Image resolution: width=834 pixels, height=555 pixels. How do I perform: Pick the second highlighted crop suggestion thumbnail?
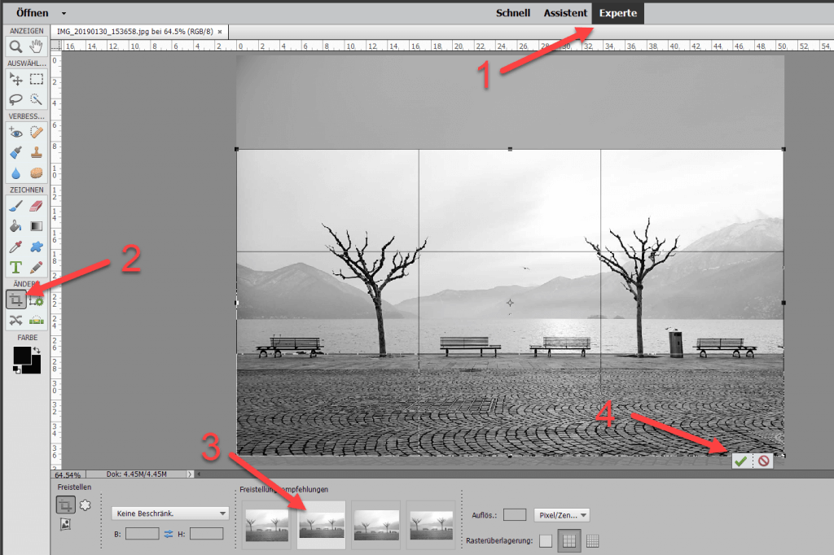click(x=321, y=525)
